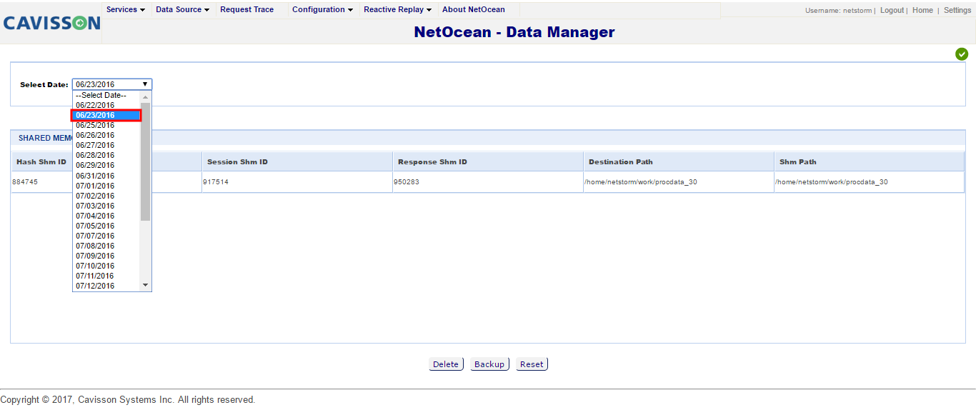
Task: Open the Settings link
Action: [957, 11]
